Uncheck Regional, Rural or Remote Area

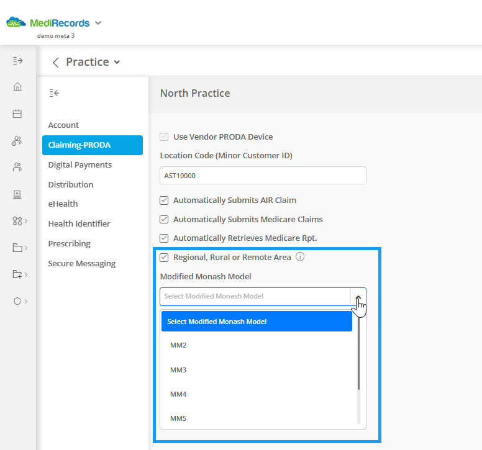(164, 257)
